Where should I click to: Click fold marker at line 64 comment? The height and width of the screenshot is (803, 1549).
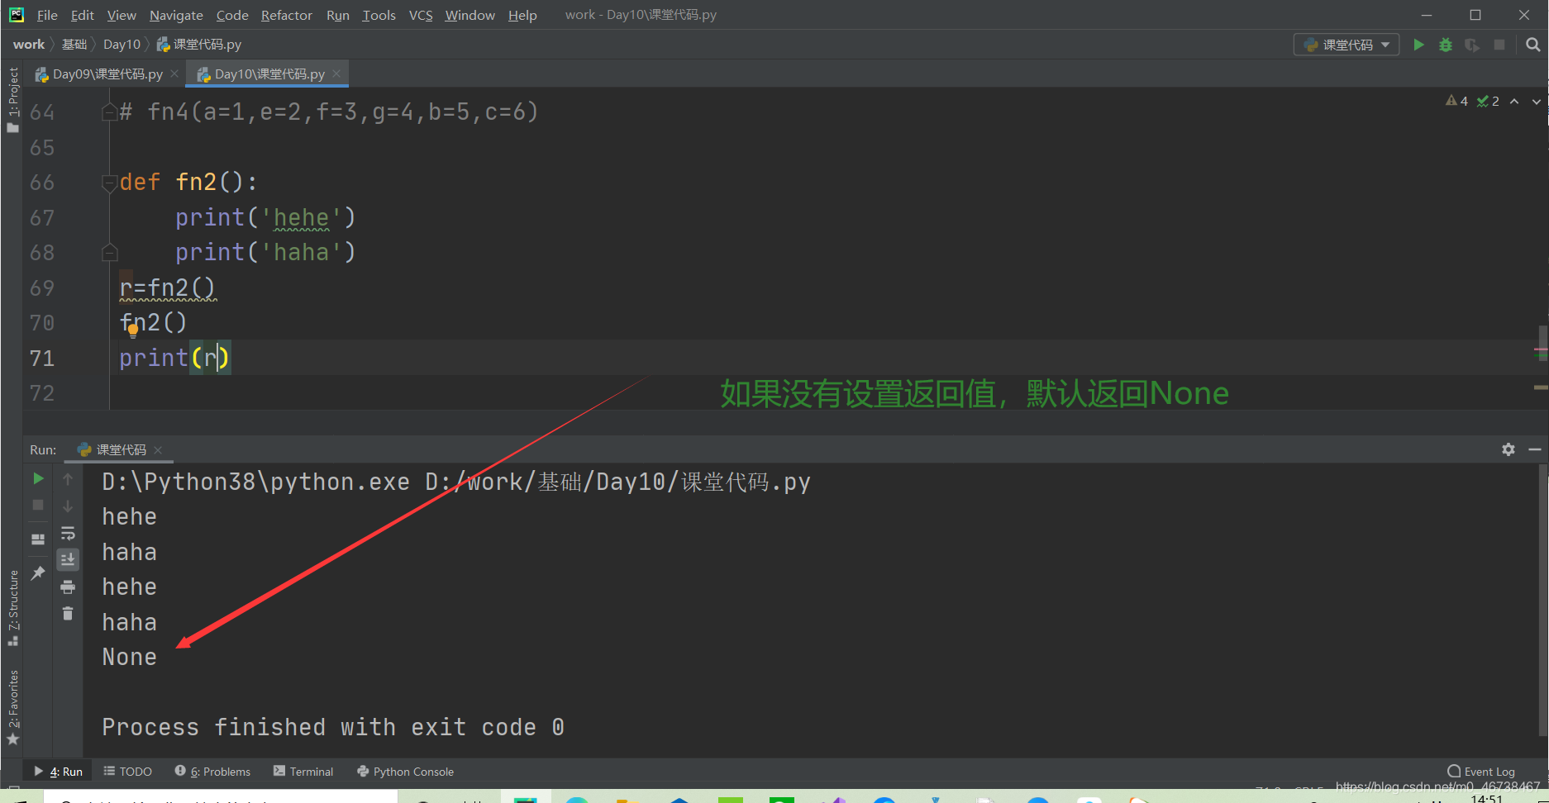click(x=109, y=112)
